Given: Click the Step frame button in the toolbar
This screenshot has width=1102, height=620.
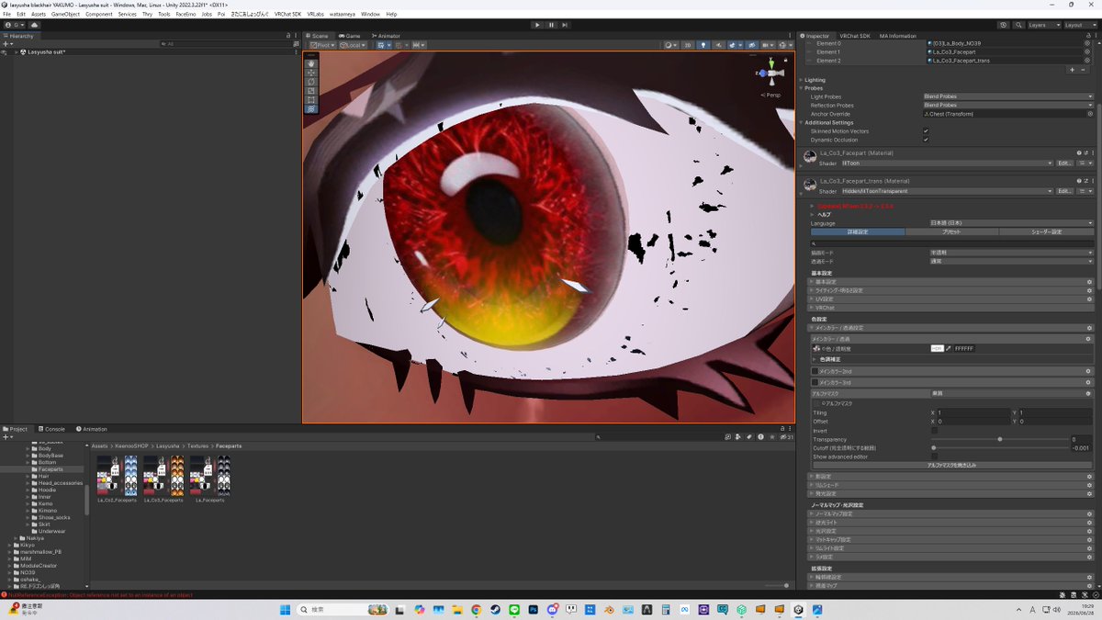Looking at the screenshot, I should pyautogui.click(x=564, y=25).
